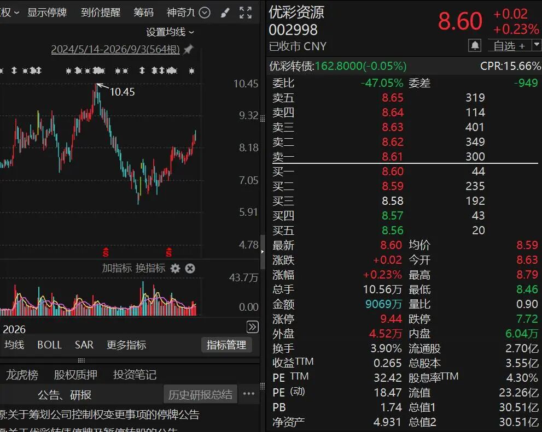This screenshot has height=432, width=542.
Task: Click the 2026 date axis label
Action: [14, 329]
